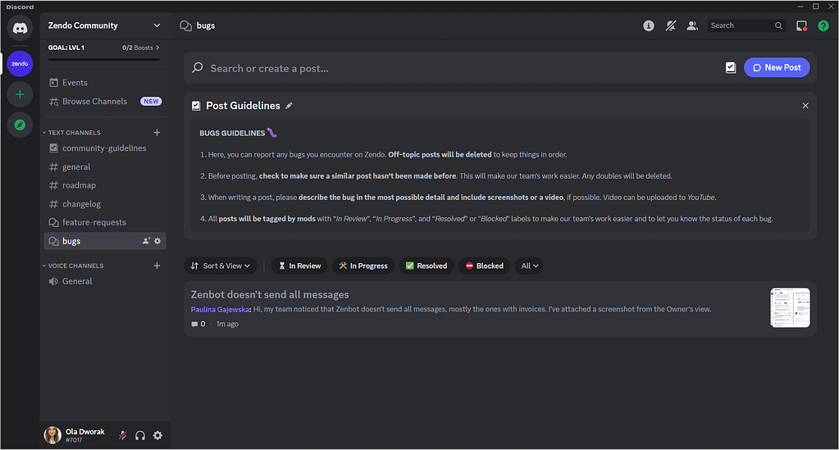839x450 pixels.
Task: Open the inbox icon
Action: pos(801,25)
